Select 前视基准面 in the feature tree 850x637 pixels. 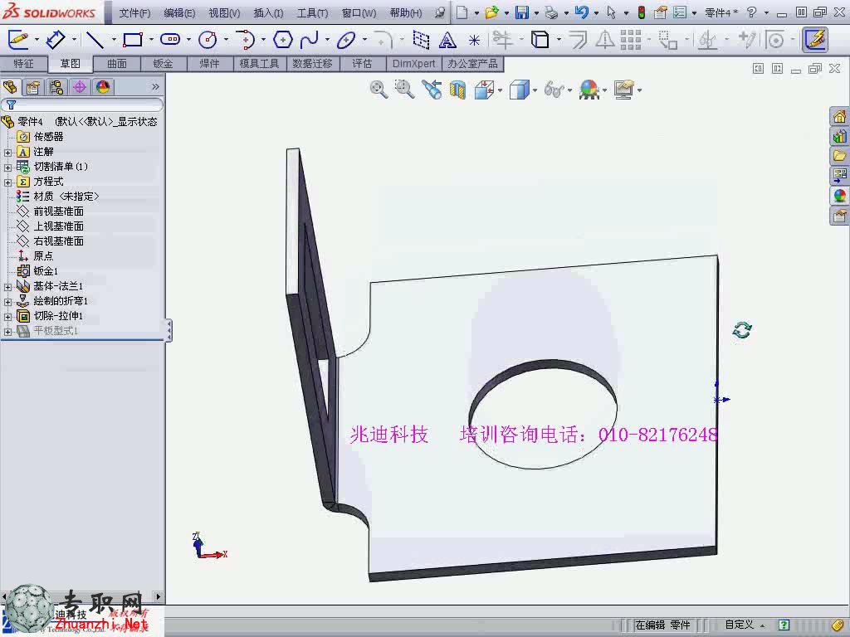click(59, 212)
